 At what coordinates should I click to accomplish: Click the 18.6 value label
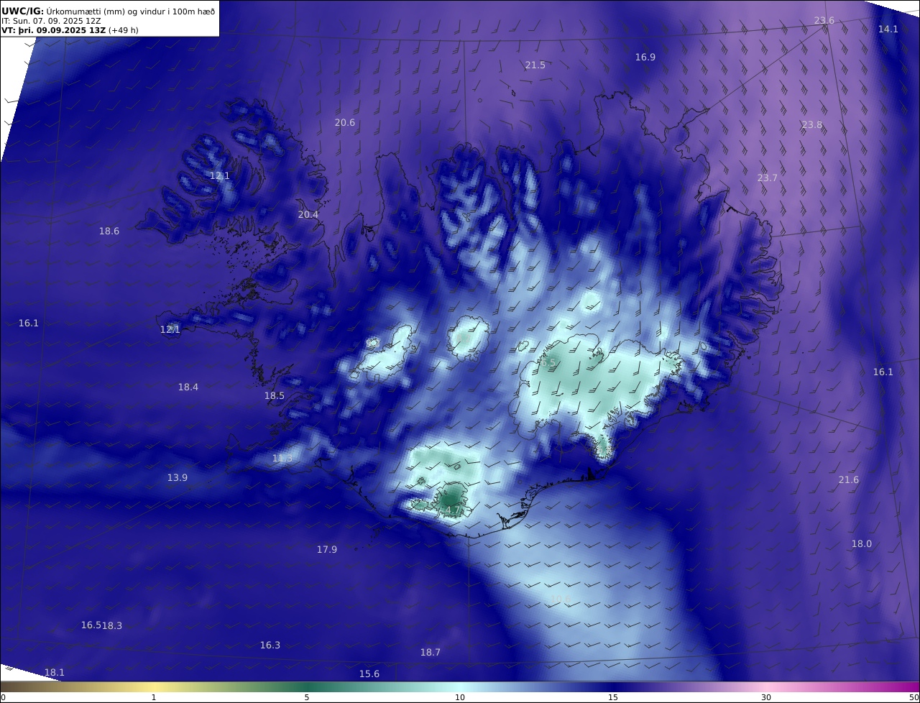click(x=109, y=231)
